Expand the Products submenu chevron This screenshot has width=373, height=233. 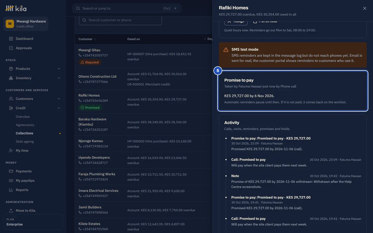(59, 69)
